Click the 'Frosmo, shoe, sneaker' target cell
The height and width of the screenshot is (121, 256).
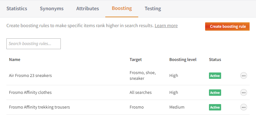click(x=143, y=76)
